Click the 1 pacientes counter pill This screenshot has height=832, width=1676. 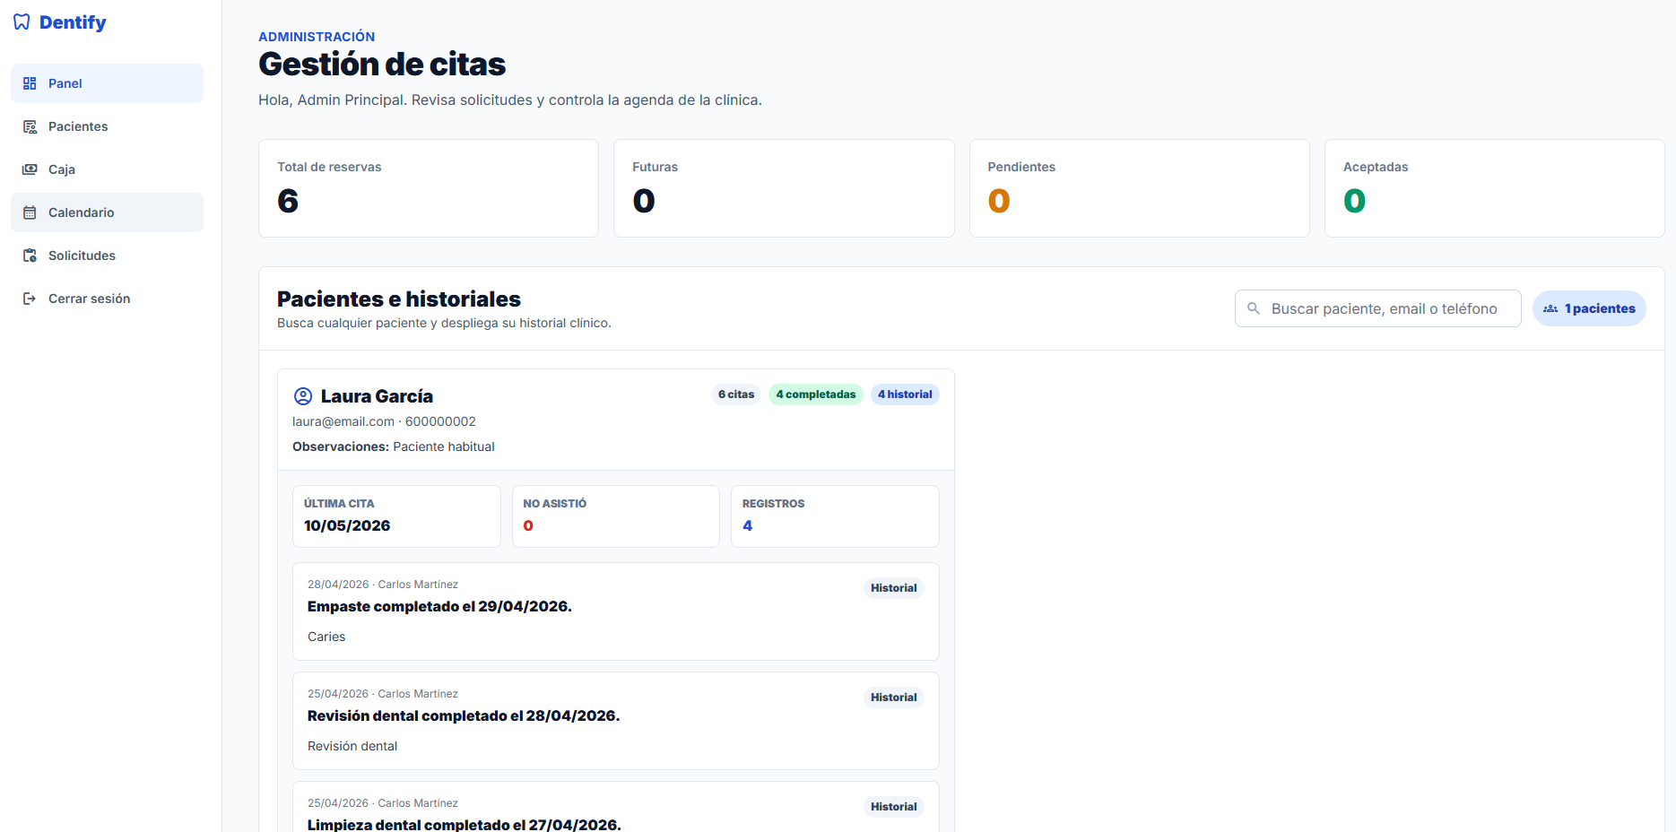click(x=1589, y=308)
